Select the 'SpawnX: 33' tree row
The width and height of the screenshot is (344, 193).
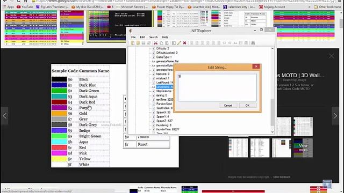point(163,112)
